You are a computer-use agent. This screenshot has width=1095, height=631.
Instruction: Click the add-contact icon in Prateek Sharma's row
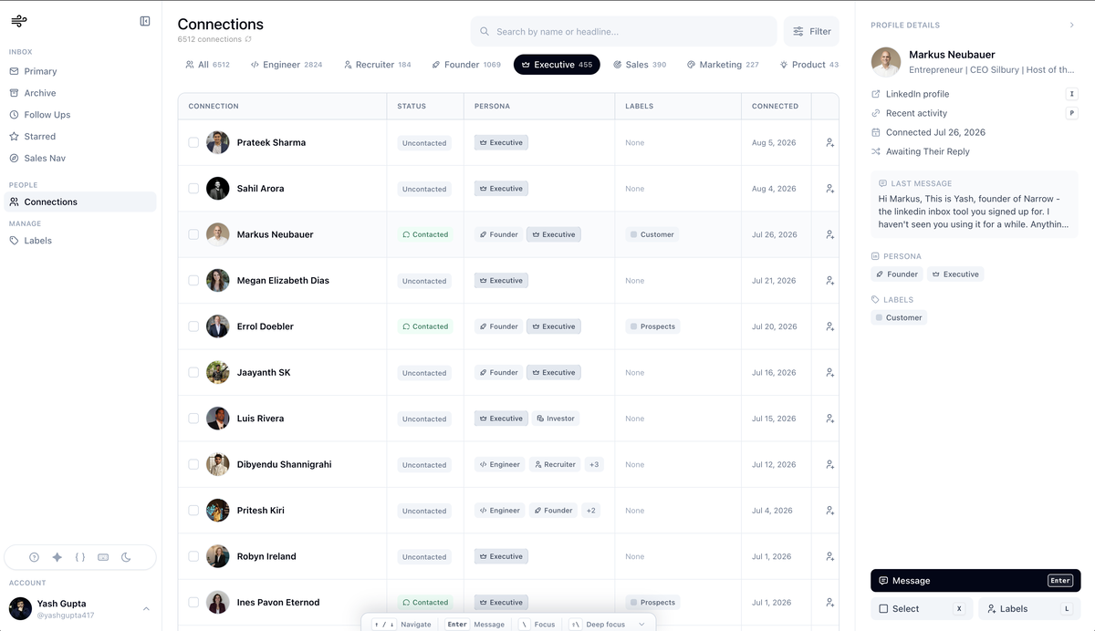point(829,142)
